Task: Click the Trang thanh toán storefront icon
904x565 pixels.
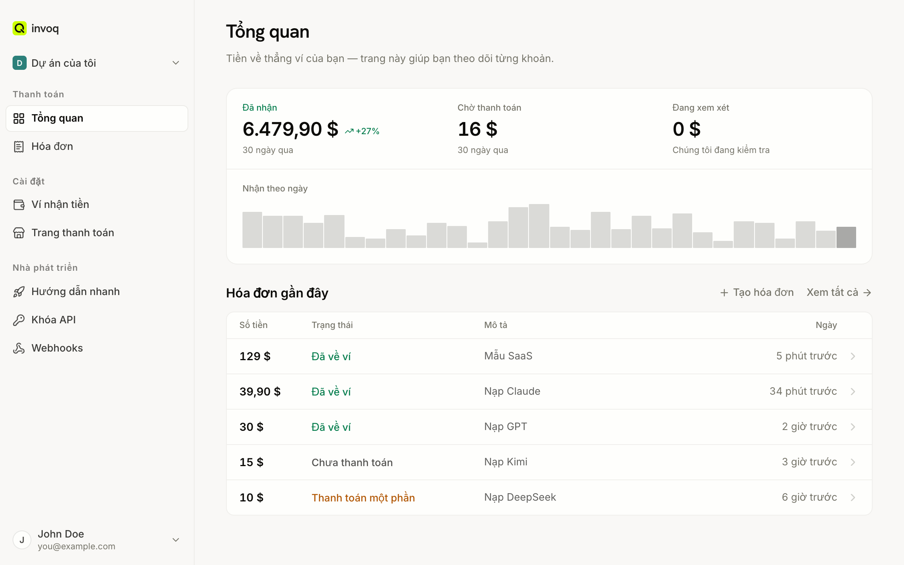Action: click(x=19, y=233)
